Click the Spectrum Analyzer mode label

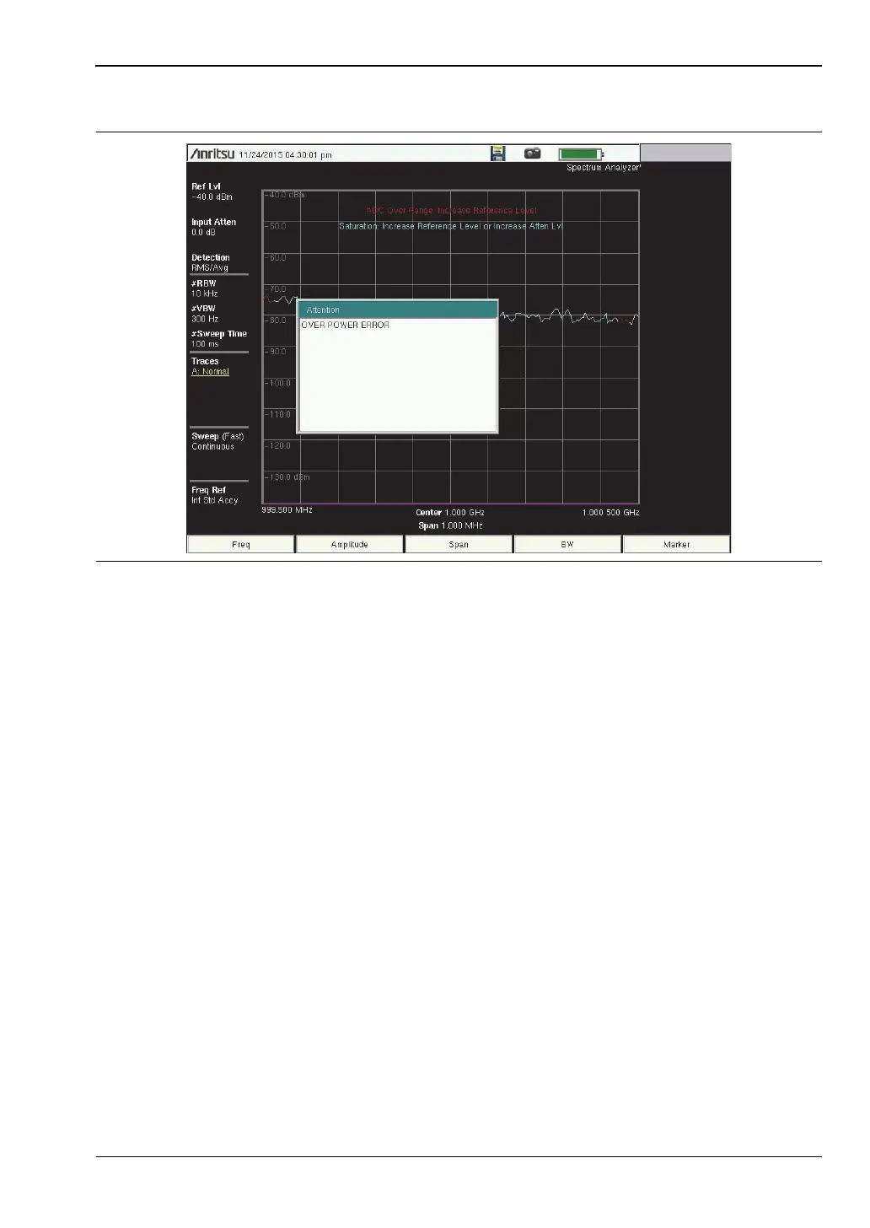[x=604, y=168]
